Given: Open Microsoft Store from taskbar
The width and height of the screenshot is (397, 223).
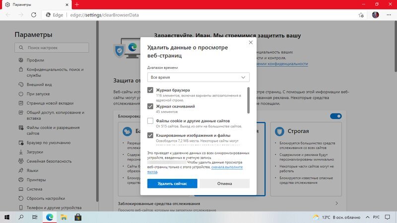Looking at the screenshot, I should 78,217.
